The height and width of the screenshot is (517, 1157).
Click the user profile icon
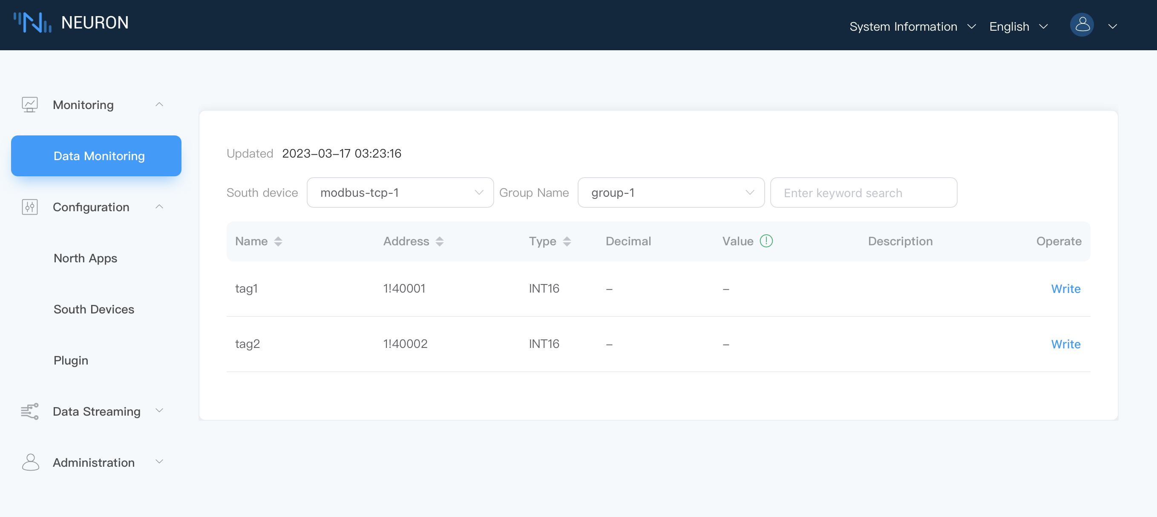click(x=1082, y=25)
